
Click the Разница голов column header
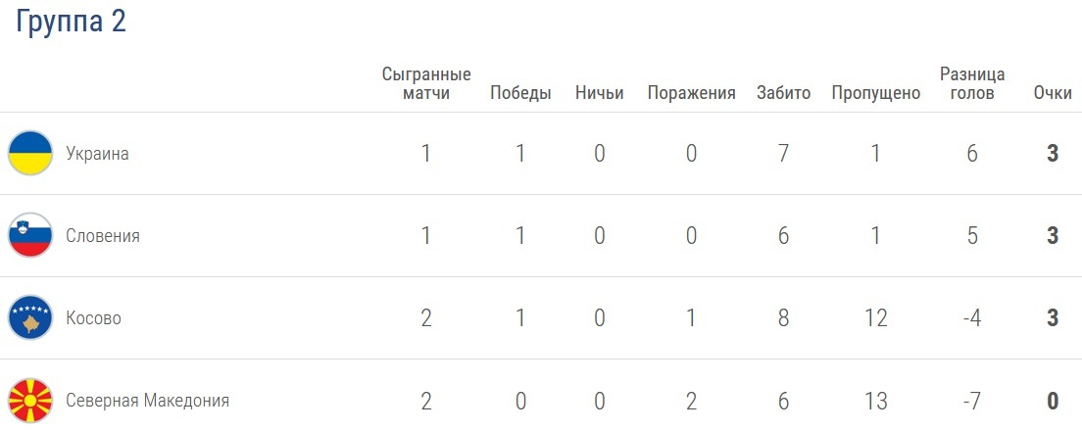(x=972, y=84)
